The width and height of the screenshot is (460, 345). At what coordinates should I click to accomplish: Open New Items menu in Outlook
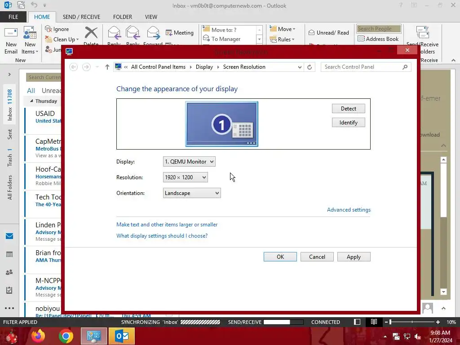30,40
